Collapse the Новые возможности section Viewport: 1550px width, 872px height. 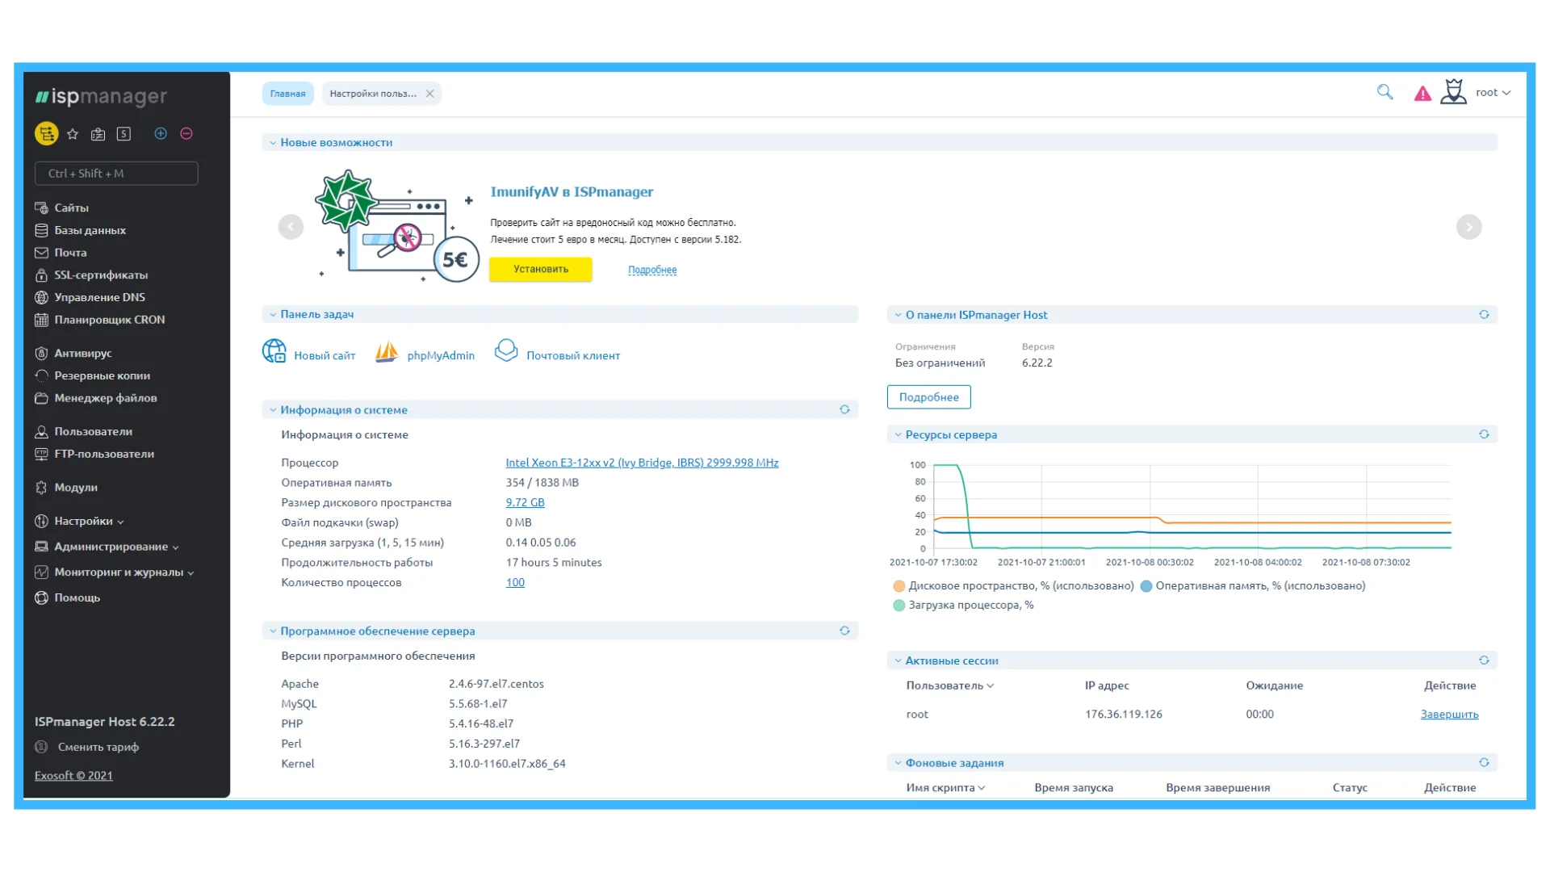tap(273, 143)
